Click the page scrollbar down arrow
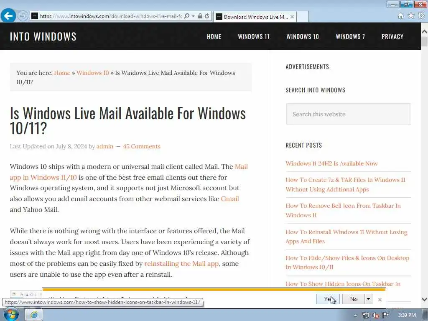 425,299
